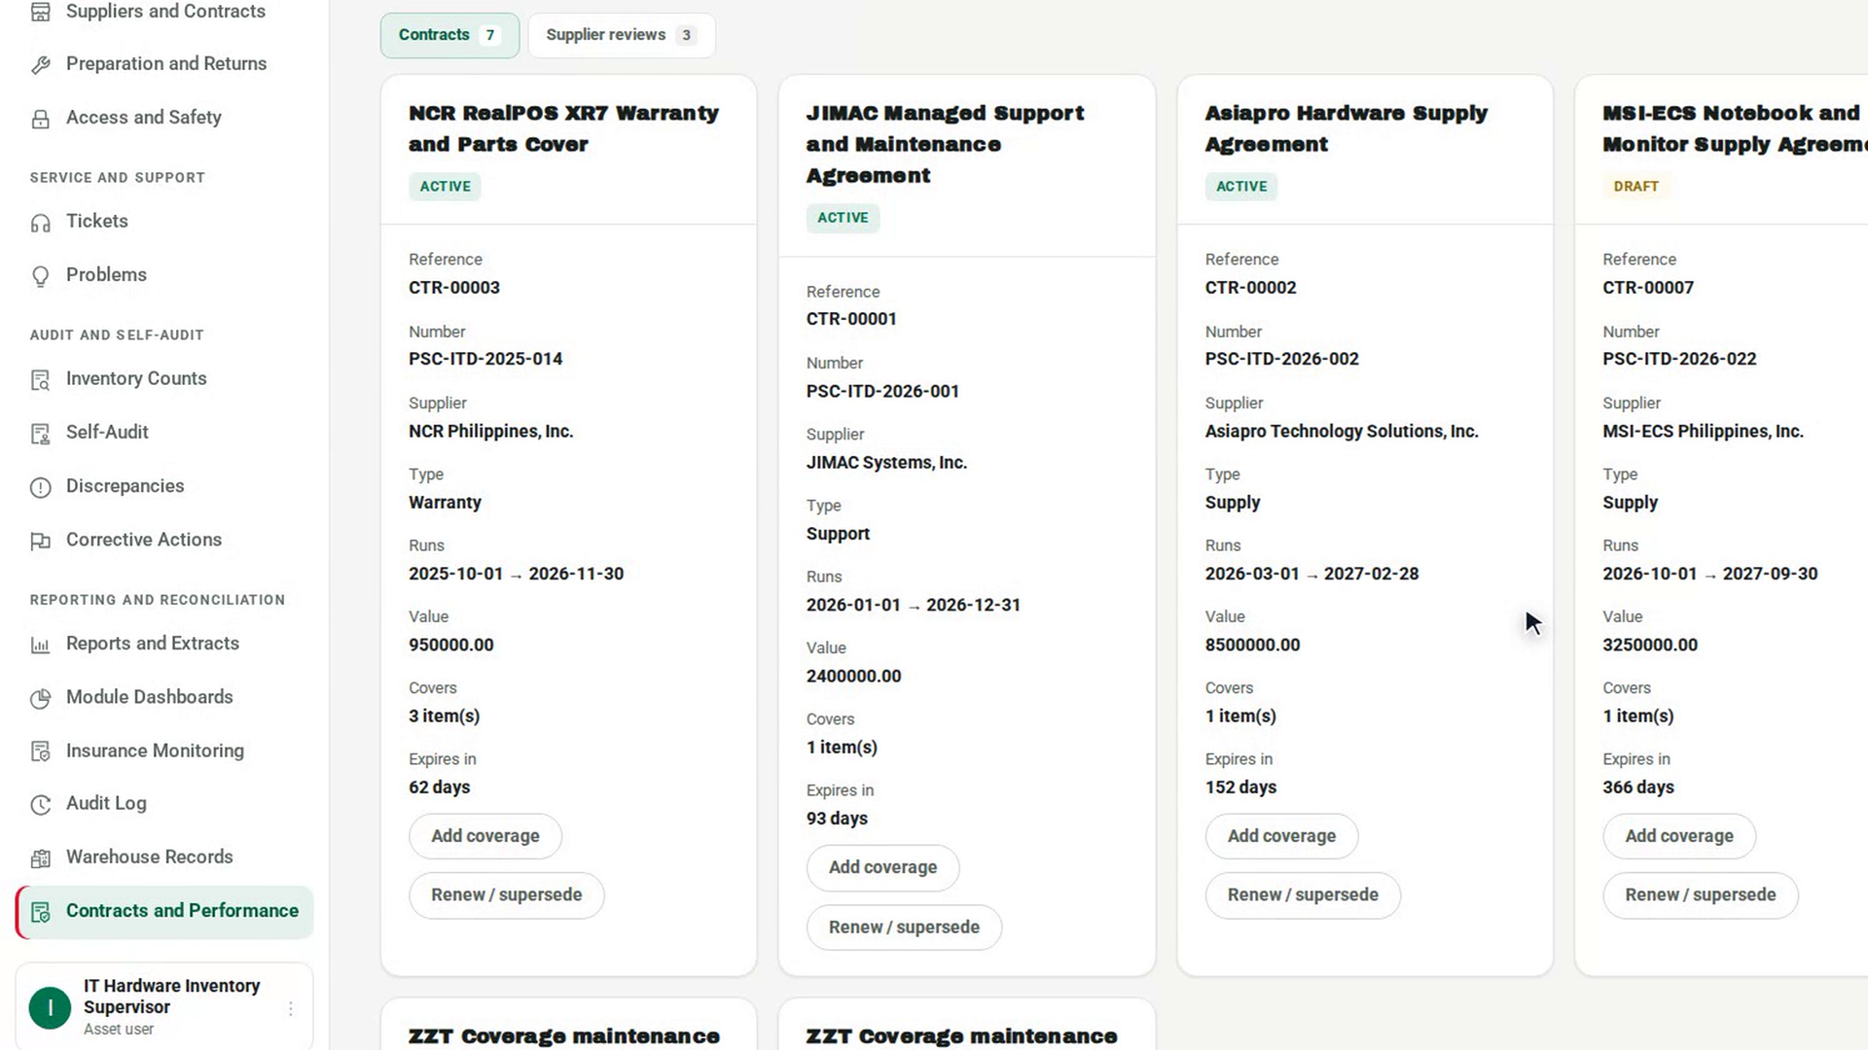Click the NCR RealPOS XR7 Warranty title
The width and height of the screenshot is (1868, 1050).
point(564,128)
